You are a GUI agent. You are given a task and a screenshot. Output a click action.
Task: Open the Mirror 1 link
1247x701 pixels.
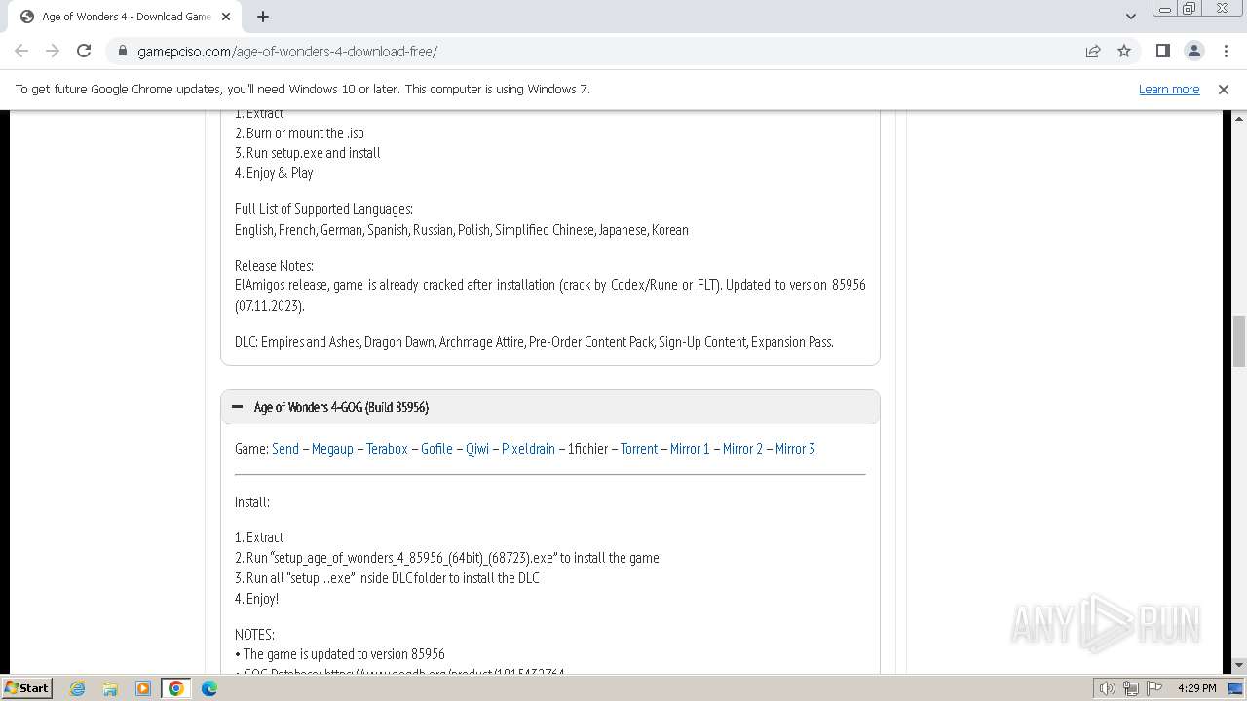(690, 449)
